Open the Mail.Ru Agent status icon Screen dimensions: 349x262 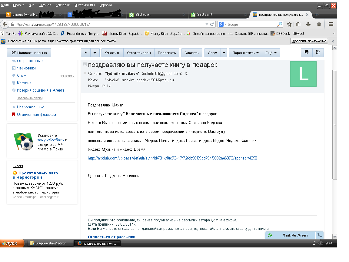[270, 235]
